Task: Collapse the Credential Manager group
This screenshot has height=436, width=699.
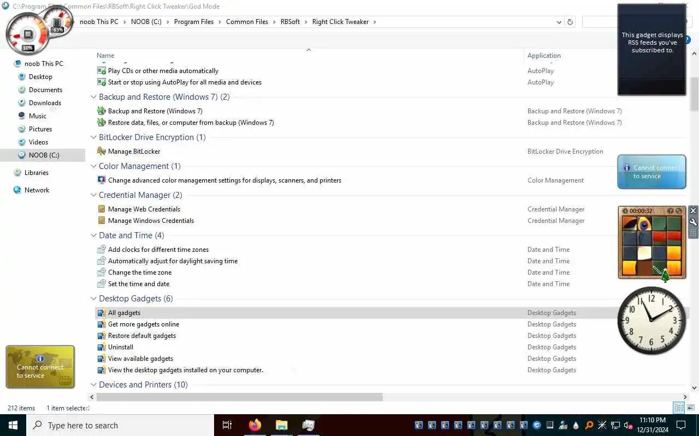Action: (x=93, y=195)
